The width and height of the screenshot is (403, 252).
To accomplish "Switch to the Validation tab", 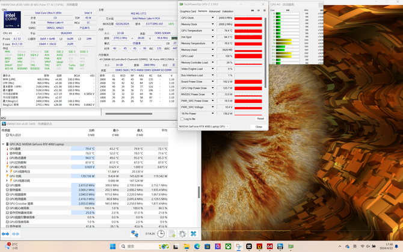I will [228, 11].
